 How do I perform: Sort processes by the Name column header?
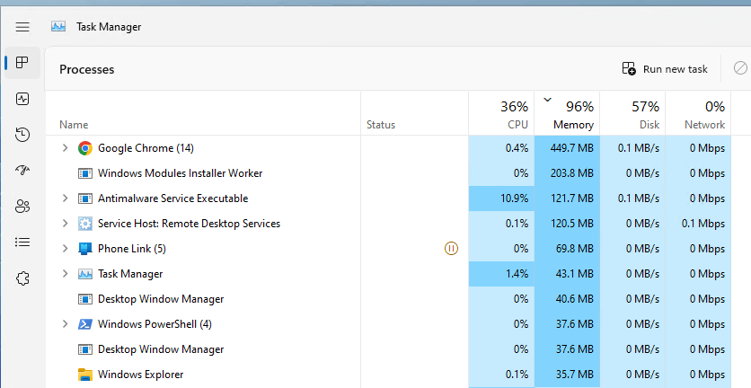(74, 125)
